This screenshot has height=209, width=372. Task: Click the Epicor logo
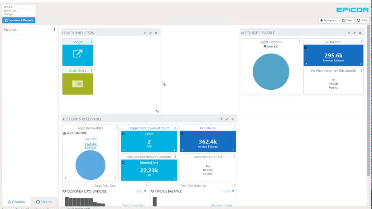[x=353, y=10]
